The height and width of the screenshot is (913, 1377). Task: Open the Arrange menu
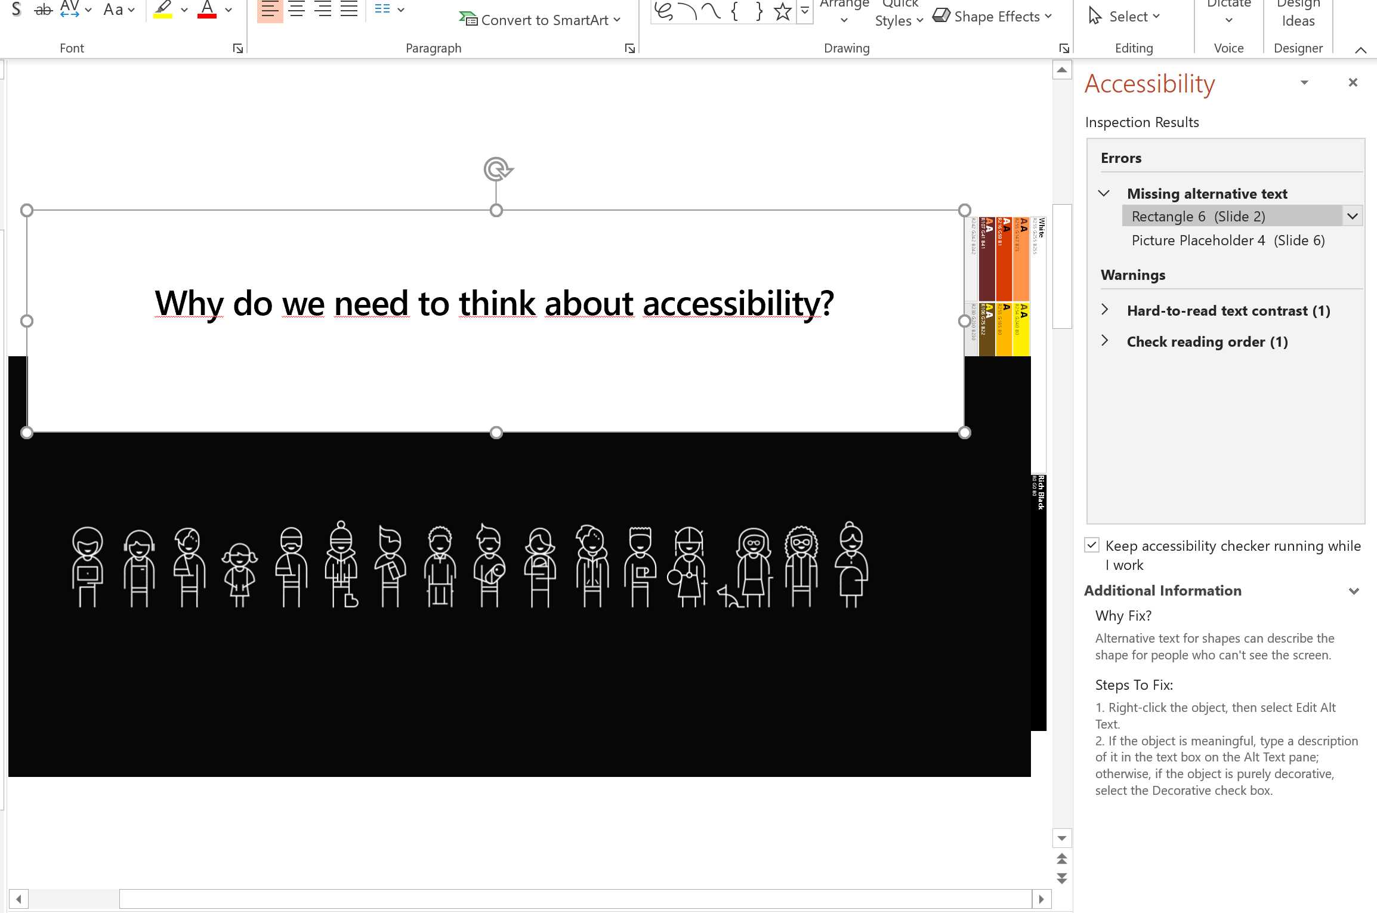point(844,10)
